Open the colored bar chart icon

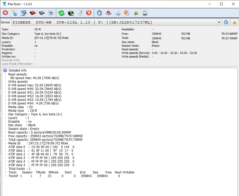pos(136,13)
